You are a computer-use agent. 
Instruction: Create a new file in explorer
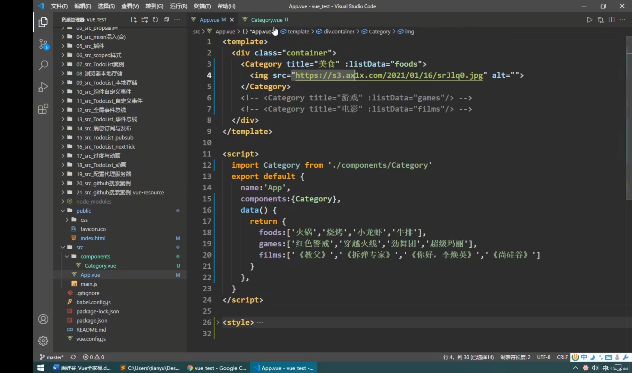[x=134, y=20]
